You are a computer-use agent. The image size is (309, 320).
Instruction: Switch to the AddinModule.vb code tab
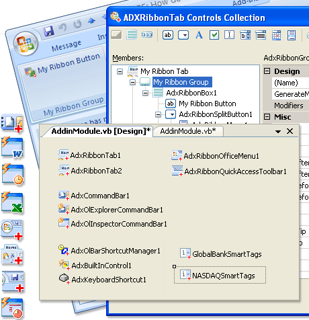(x=188, y=131)
